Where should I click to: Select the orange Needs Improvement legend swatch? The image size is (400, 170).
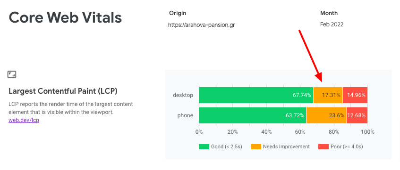(256, 146)
